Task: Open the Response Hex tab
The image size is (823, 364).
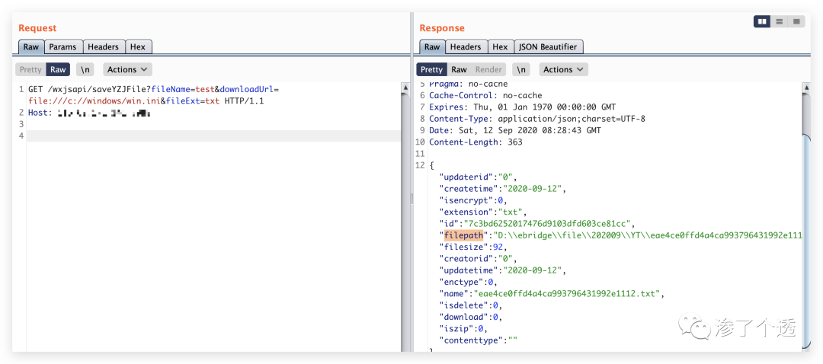Action: click(x=500, y=46)
